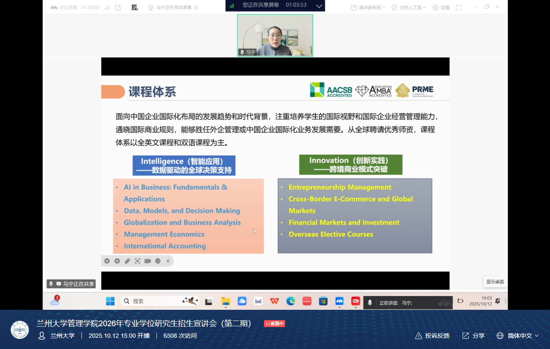Go to previous slide in presentation toolbar

point(107,261)
